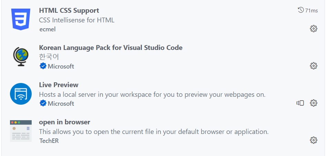Click the 71ms activation time label
Viewport: 326px width, 156px height.
coord(312,10)
